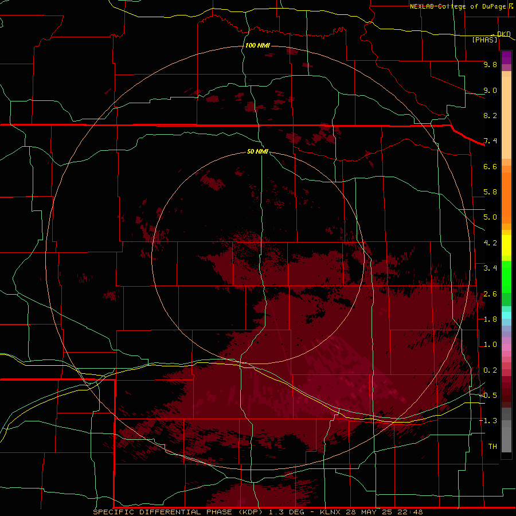Click the -1.3 legend value
The image size is (516, 516).
coord(488,421)
